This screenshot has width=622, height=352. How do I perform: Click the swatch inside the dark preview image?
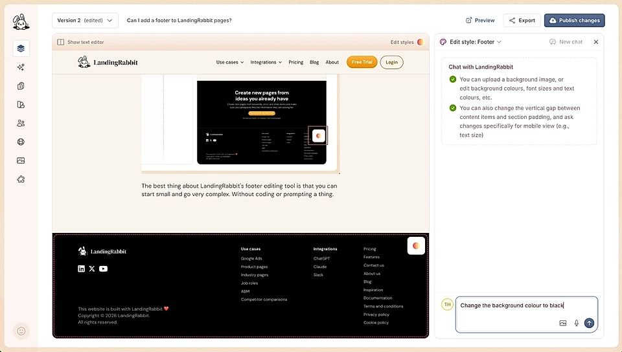(x=318, y=136)
